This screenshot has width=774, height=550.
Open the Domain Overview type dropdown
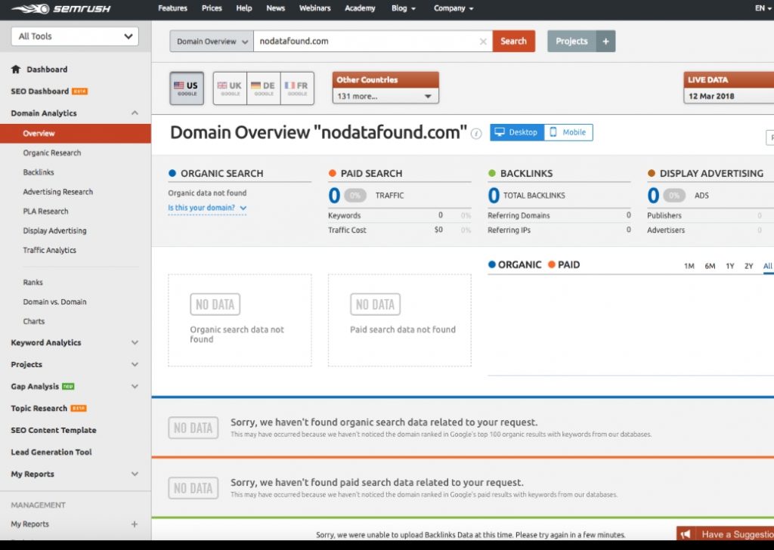click(x=212, y=42)
